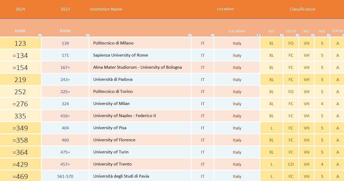The image size is (344, 181).
Task: Select the rank 123 cell
Action: coord(20,43)
